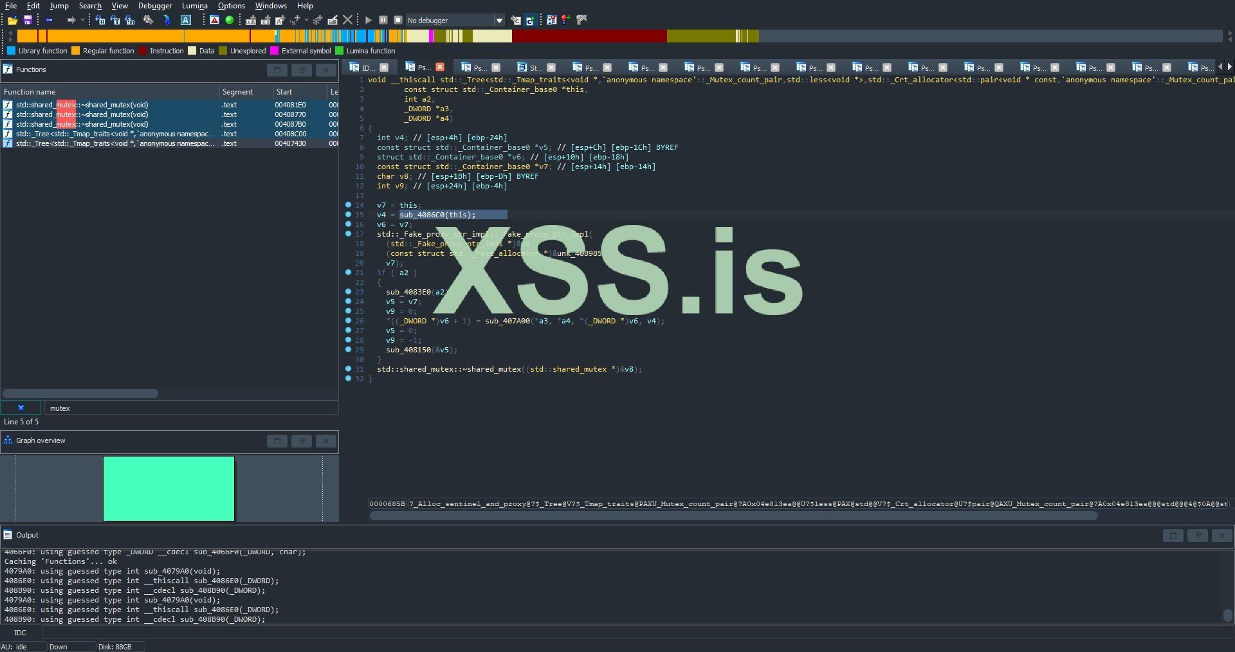1235x652 pixels.
Task: Click the Functions panel f icon
Action: coord(8,69)
